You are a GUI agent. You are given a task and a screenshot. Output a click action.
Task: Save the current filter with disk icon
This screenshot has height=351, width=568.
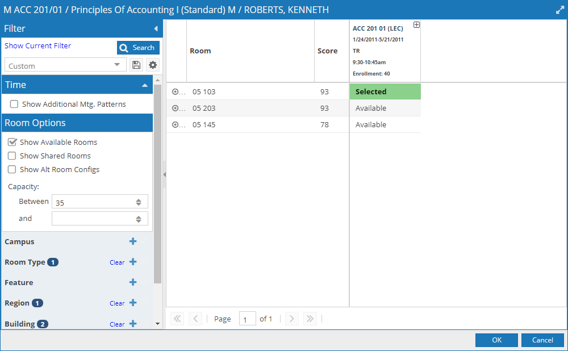136,65
